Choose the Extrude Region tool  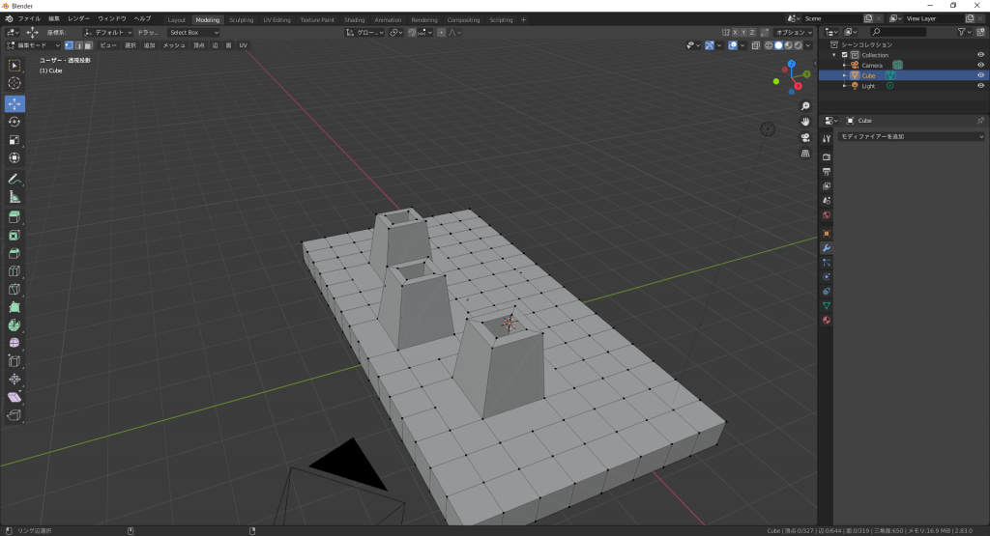14,217
